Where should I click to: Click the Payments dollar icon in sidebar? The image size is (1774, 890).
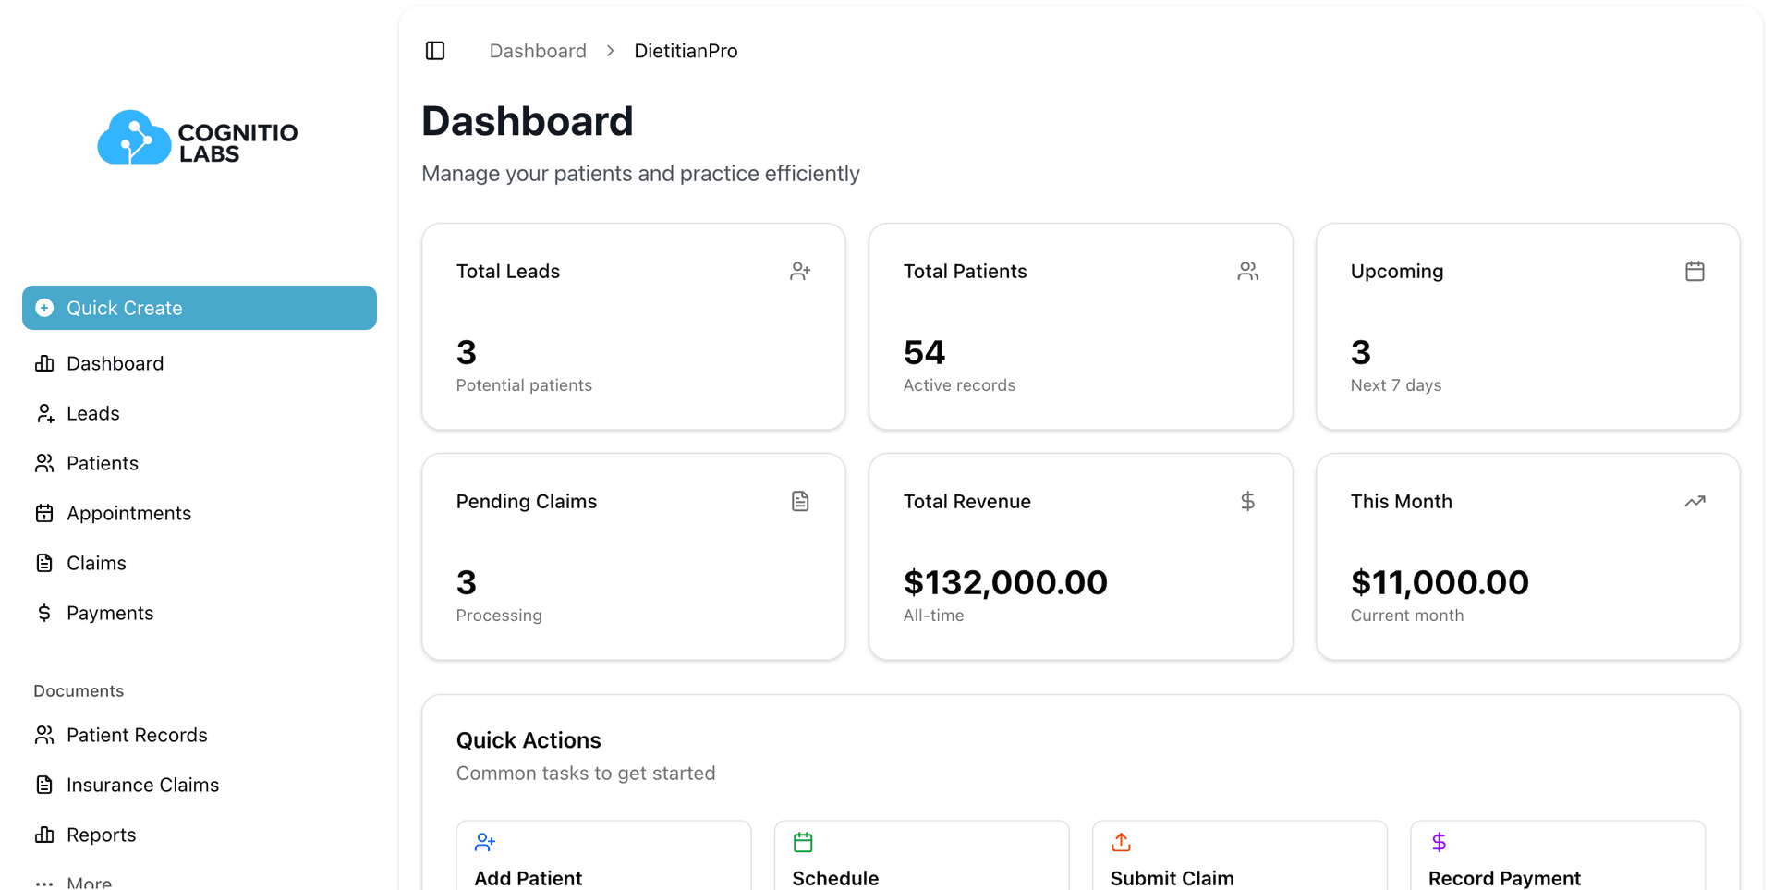[x=45, y=613]
